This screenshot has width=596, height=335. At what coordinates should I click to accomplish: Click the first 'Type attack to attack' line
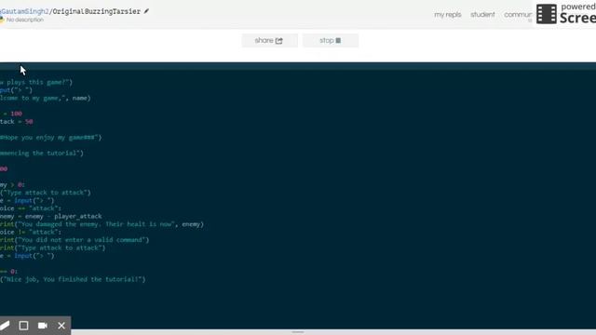point(46,193)
